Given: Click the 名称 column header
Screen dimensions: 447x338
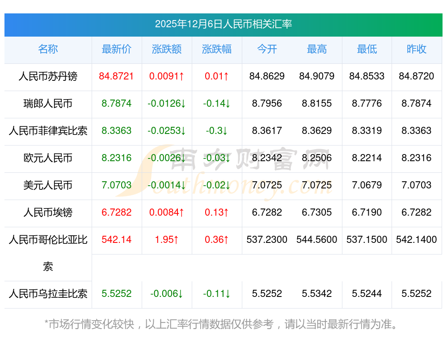Looking at the screenshot, I should 48,49.
